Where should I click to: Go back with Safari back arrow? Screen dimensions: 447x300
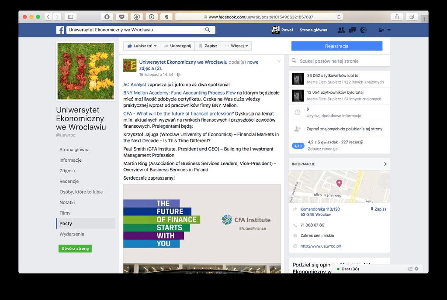pyautogui.click(x=48, y=17)
